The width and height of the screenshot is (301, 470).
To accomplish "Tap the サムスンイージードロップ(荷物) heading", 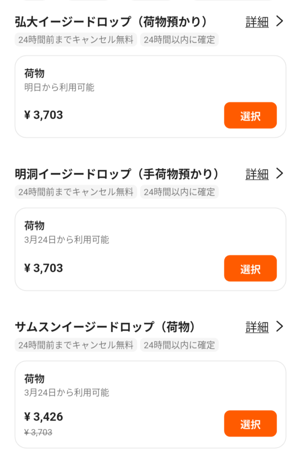I will click(106, 327).
